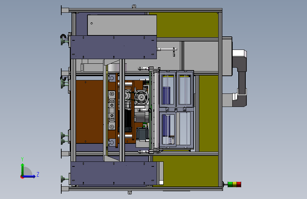Image resolution: width=307 pixels, height=199 pixels.
Task: Select the upper-right empty window frame
Action: (185, 89)
